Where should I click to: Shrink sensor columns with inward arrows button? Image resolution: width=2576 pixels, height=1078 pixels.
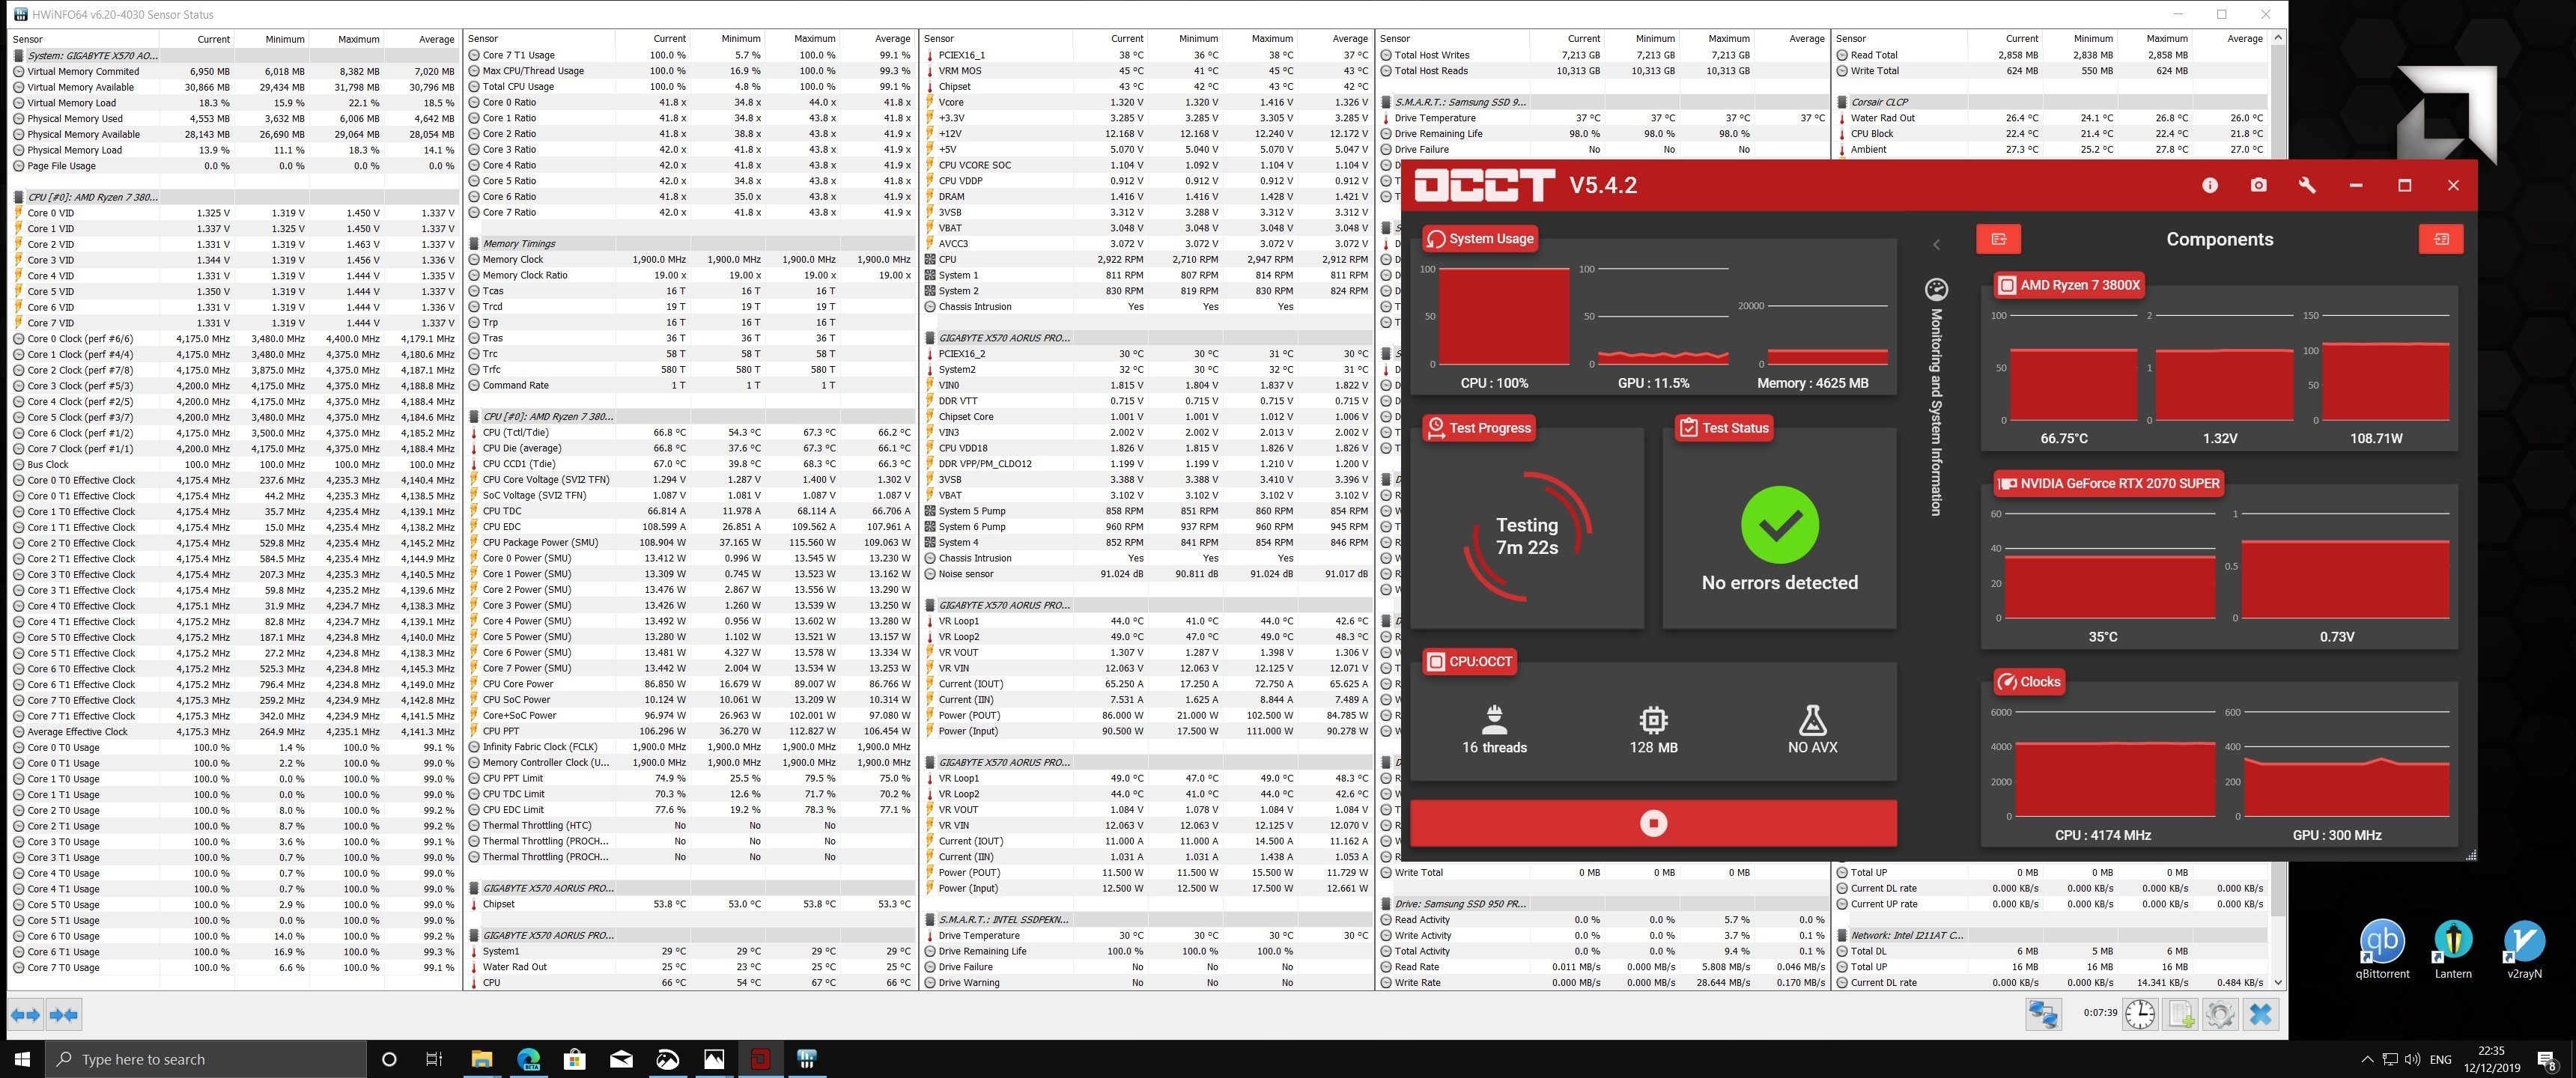[63, 1015]
